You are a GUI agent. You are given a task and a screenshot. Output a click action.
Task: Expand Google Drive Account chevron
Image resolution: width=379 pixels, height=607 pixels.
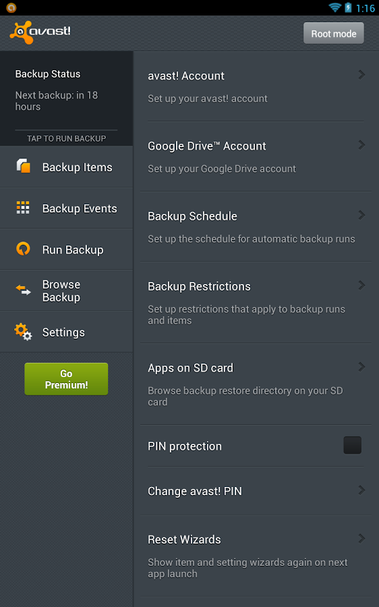point(361,145)
